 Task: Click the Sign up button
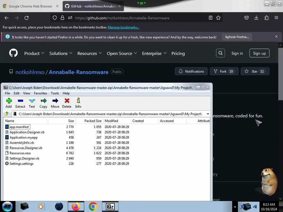click(x=259, y=53)
